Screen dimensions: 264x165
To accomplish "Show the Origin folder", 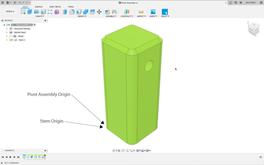I will [11, 36].
